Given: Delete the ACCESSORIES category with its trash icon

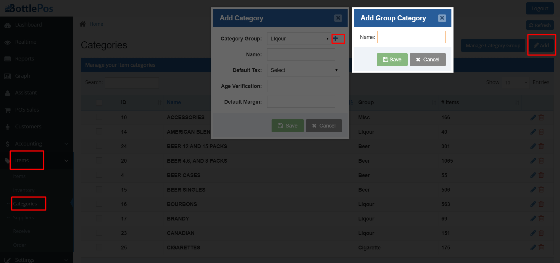Looking at the screenshot, I should (541, 117).
